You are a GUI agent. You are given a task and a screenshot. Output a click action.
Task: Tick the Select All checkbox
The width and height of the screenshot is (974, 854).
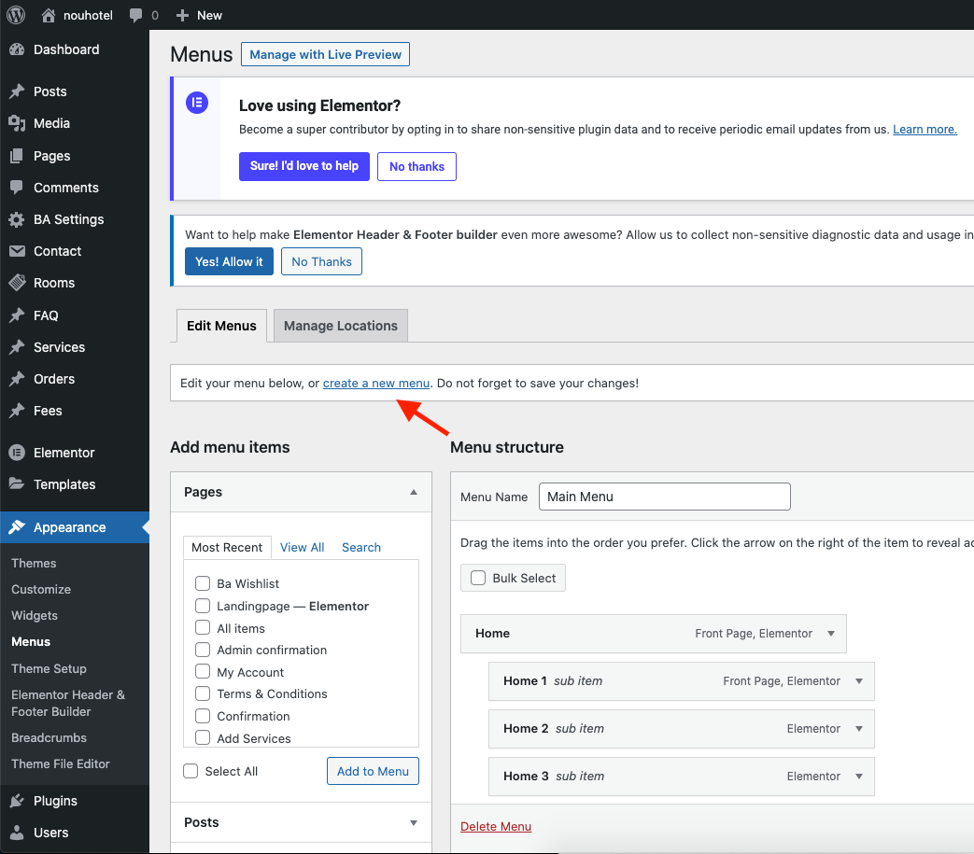coord(191,771)
